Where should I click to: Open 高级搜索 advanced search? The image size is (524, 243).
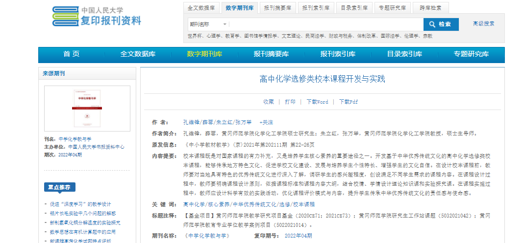483,23
